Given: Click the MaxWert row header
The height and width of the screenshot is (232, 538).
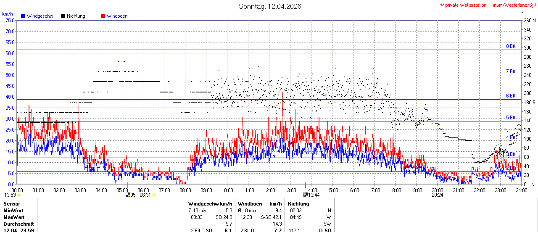Looking at the screenshot, I should pos(14,217).
